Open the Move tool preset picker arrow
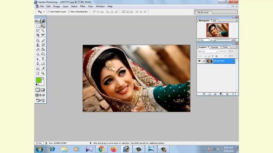This screenshot has width=273, height=153. pyautogui.click(x=44, y=12)
